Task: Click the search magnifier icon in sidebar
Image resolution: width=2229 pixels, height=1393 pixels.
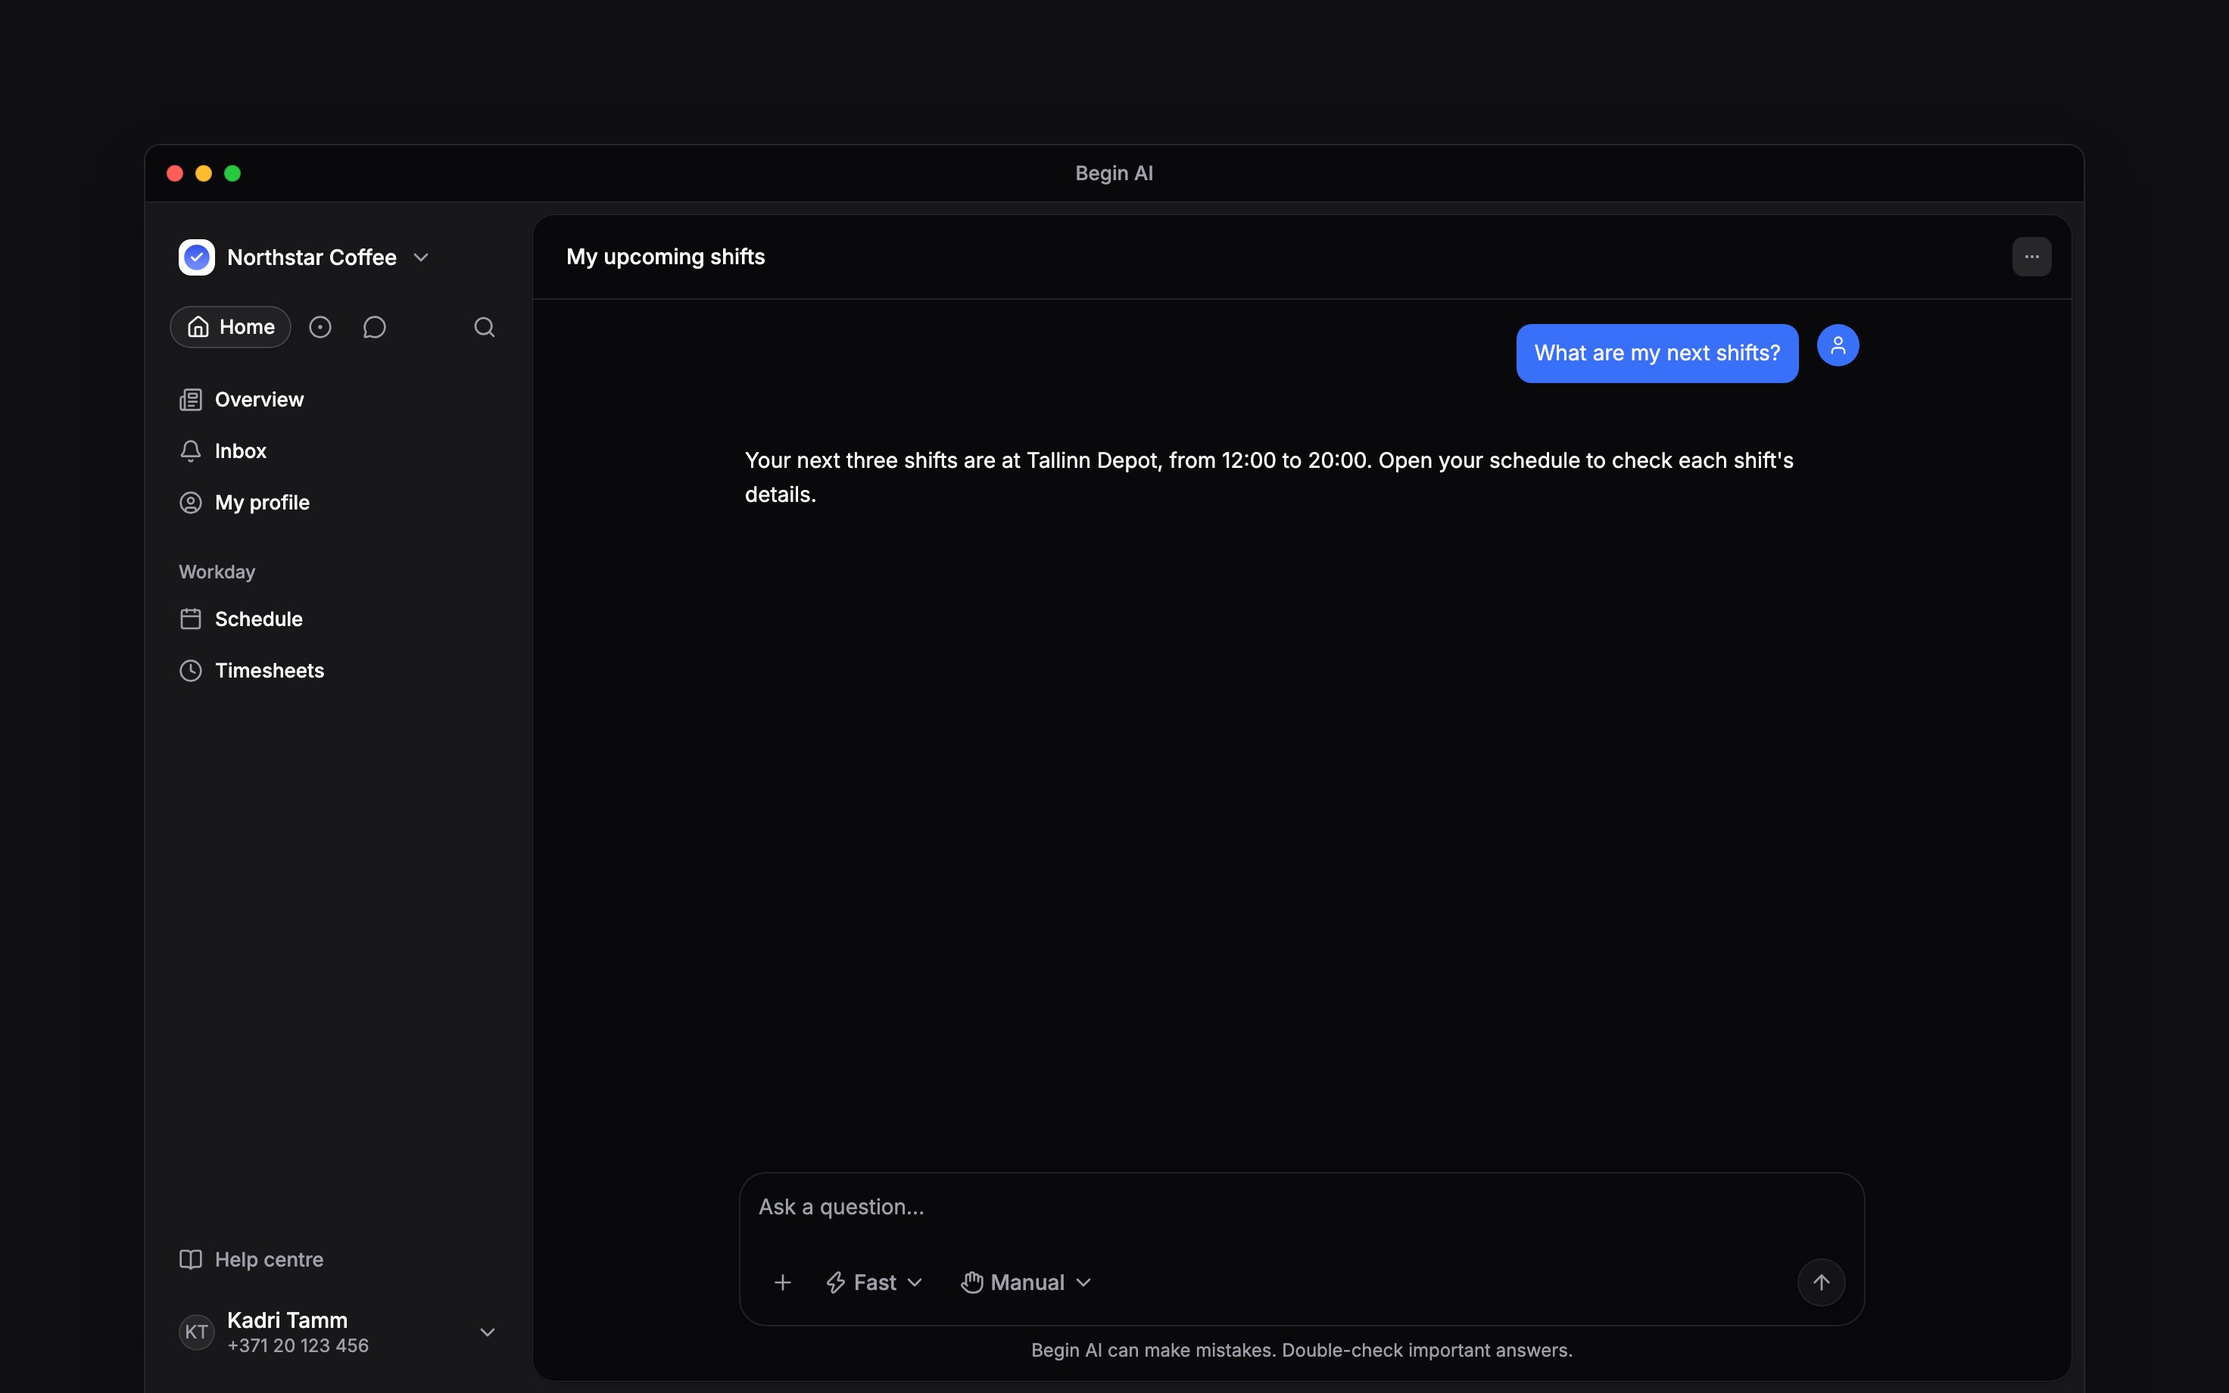Action: tap(485, 327)
